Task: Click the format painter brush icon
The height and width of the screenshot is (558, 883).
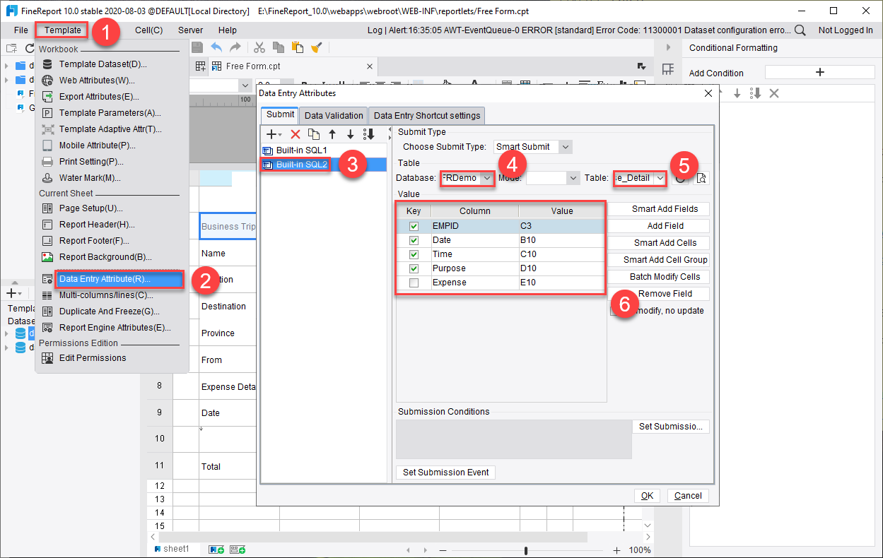Action: [x=317, y=47]
